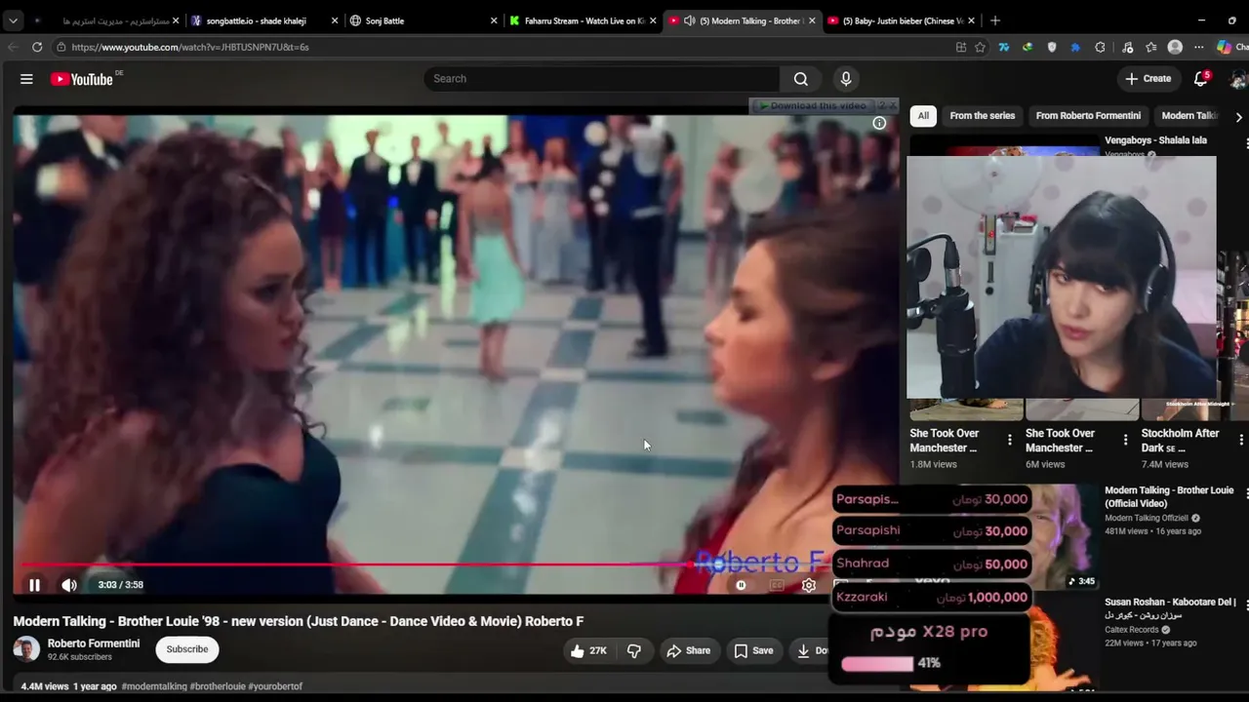Open a new browser tab

[x=995, y=20]
